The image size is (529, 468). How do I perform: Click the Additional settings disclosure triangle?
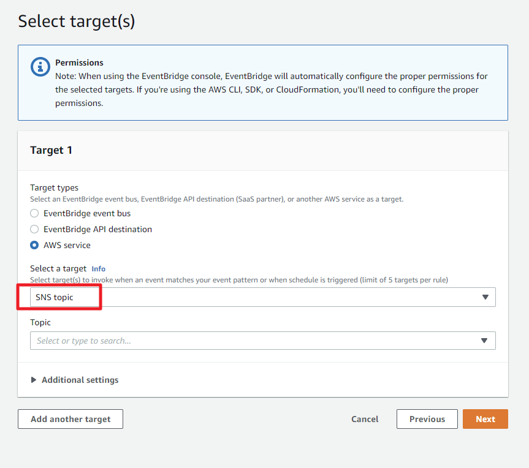34,380
